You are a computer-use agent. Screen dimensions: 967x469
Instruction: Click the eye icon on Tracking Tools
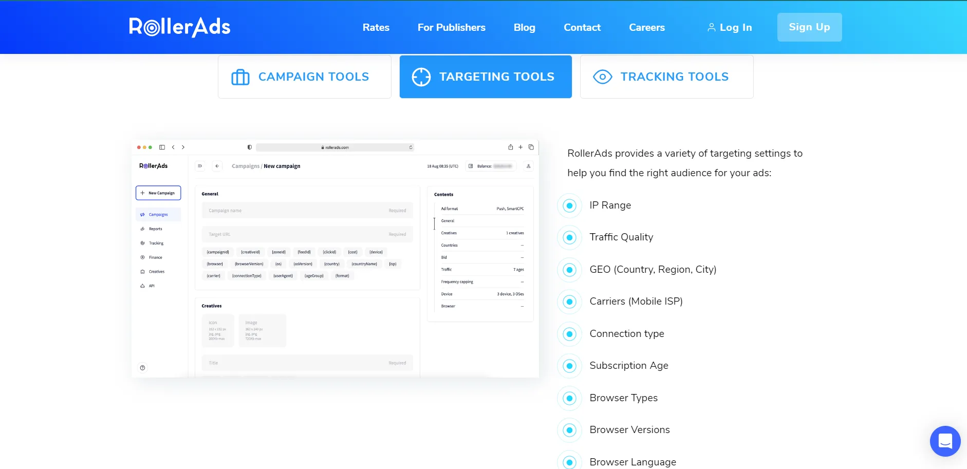(x=602, y=77)
